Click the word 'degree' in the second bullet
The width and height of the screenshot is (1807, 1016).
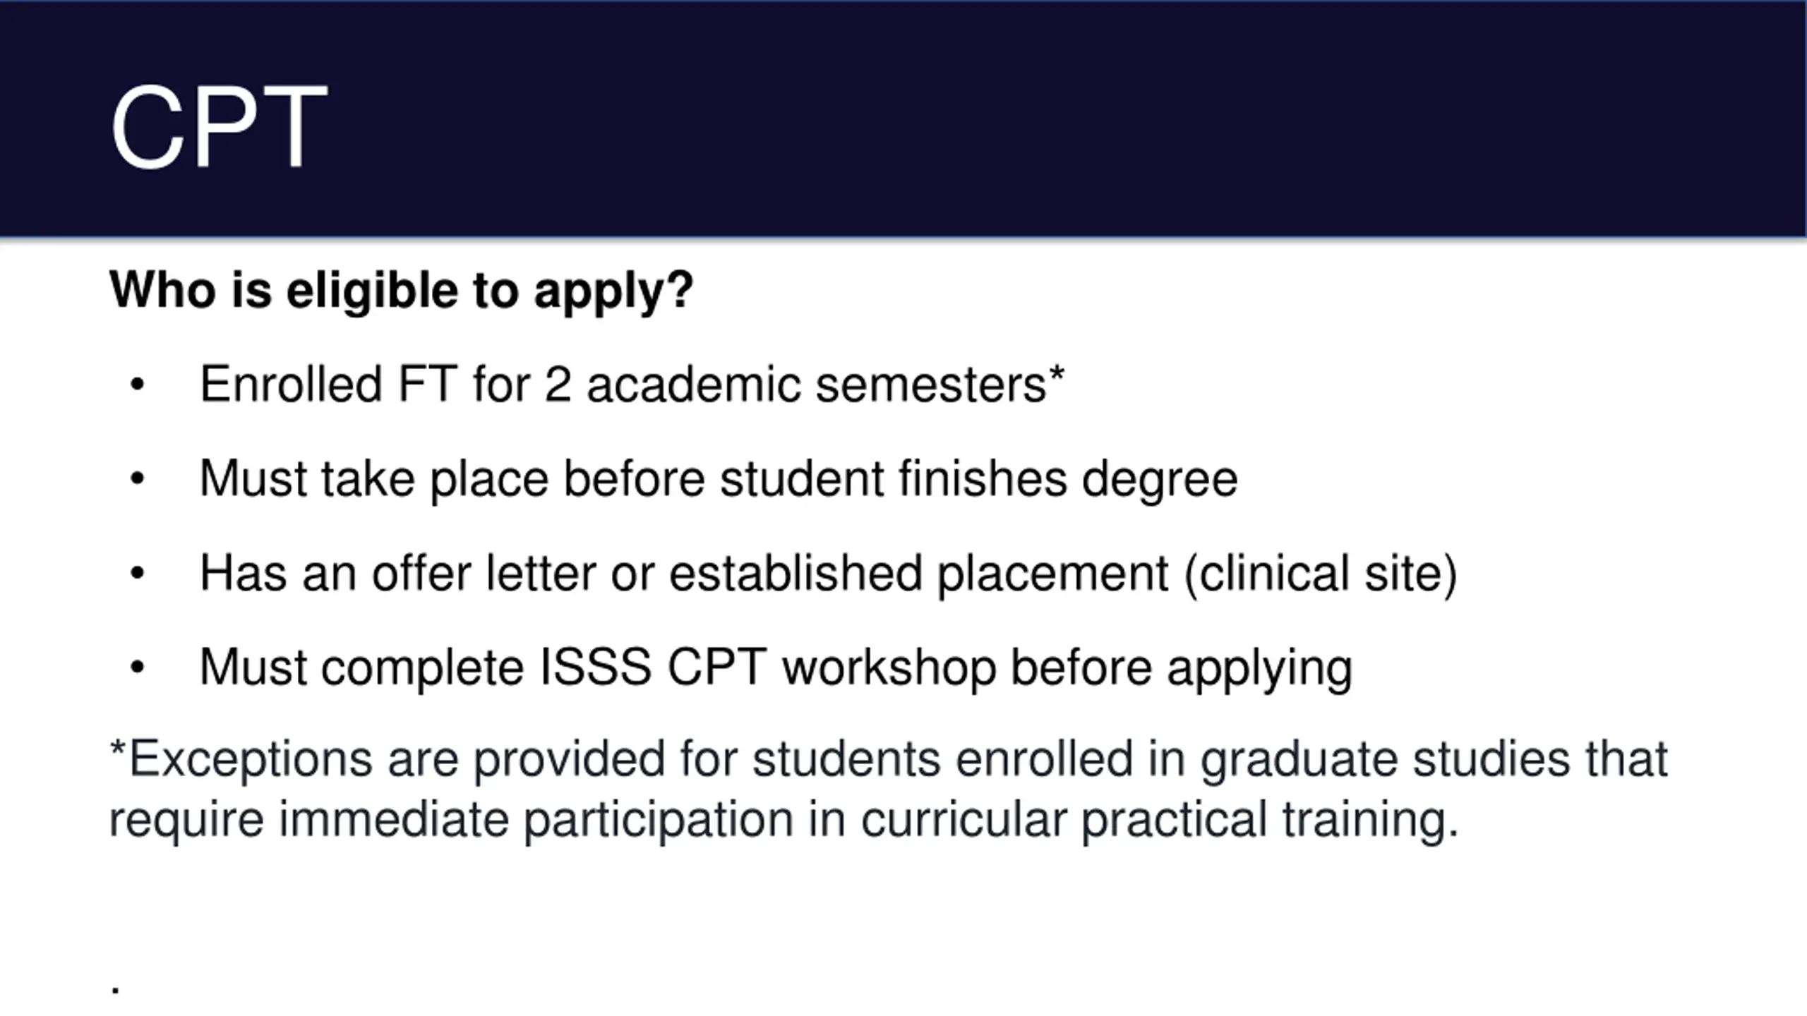click(1160, 480)
